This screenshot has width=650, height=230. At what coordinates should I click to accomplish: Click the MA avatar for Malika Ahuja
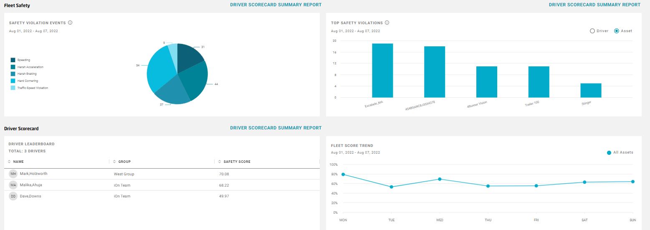coord(13,185)
